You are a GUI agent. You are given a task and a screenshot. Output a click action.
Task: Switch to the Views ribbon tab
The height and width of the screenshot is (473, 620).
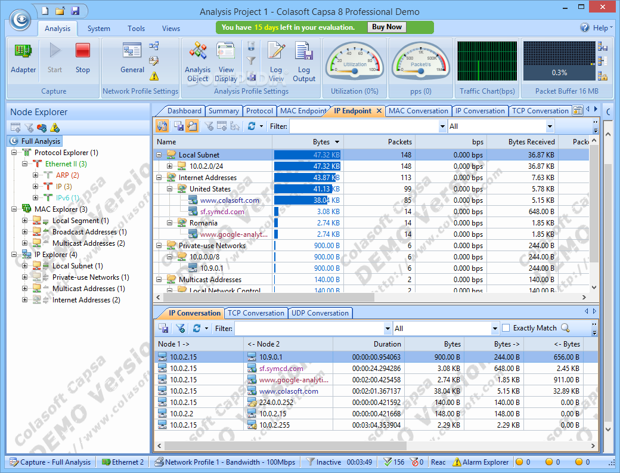171,29
